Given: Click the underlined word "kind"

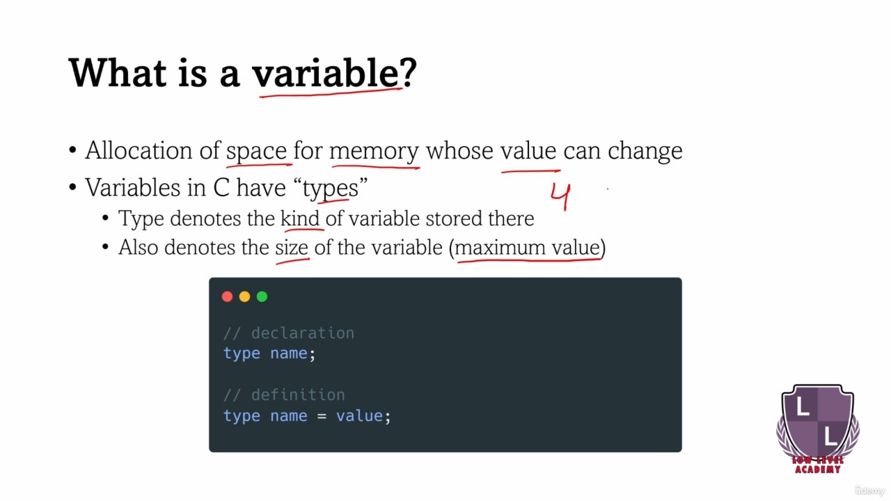Looking at the screenshot, I should [300, 218].
